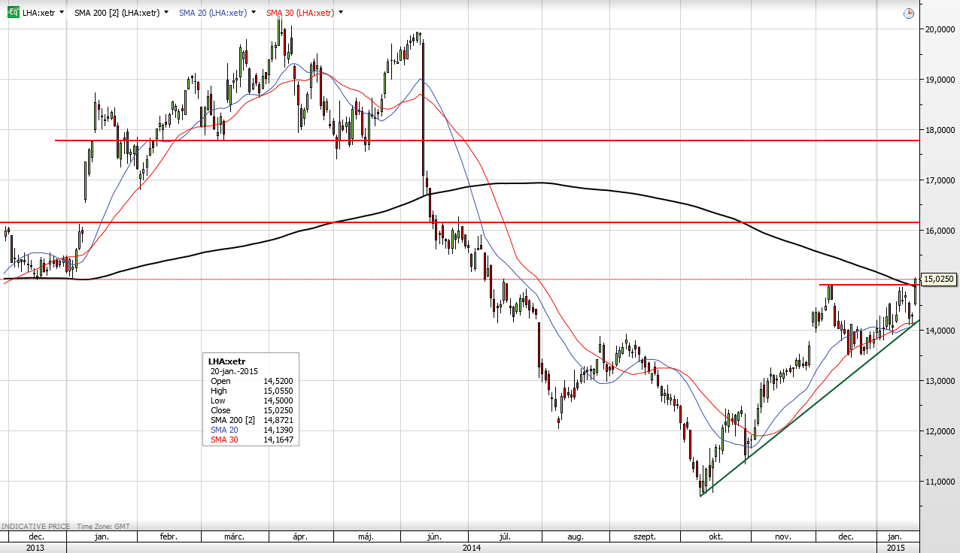Screen dimensions: 960x553
Task: Click the LHA:xetr header in the data box
Action: point(226,361)
